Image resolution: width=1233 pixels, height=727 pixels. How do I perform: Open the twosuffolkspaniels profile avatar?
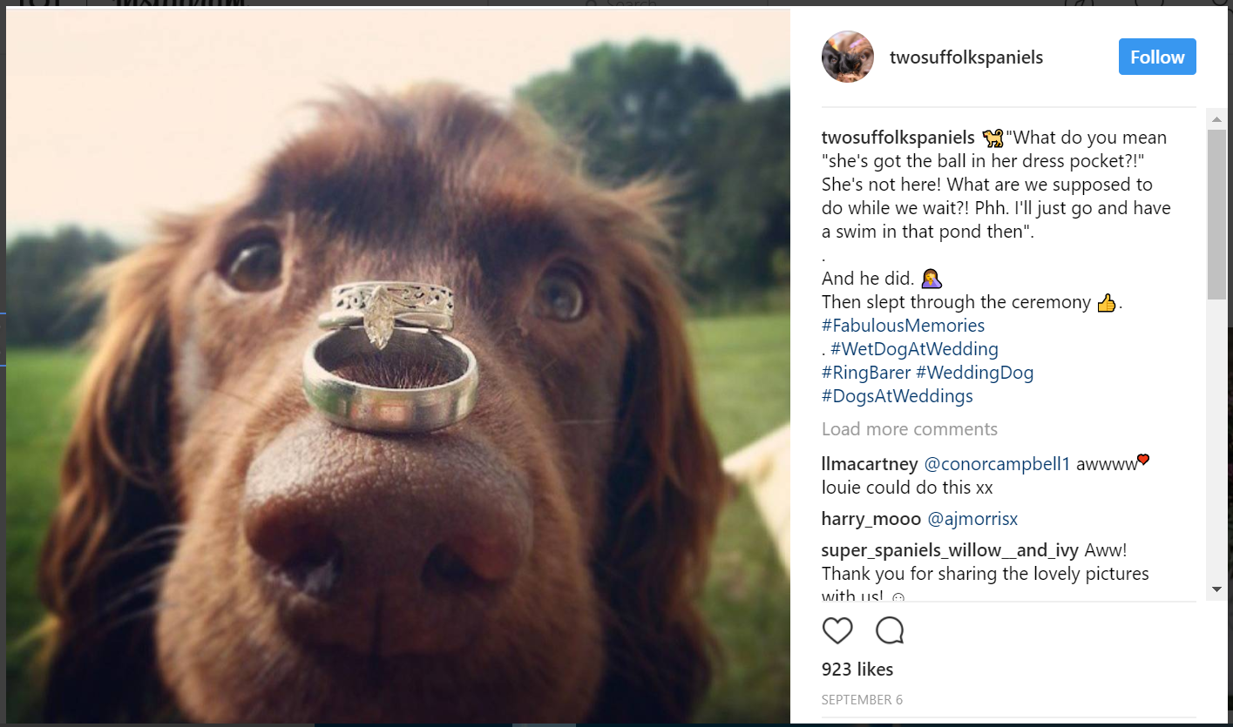point(847,57)
